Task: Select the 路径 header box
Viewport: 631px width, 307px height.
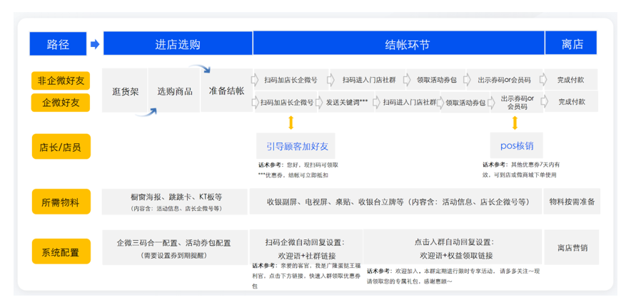Action: pos(58,44)
